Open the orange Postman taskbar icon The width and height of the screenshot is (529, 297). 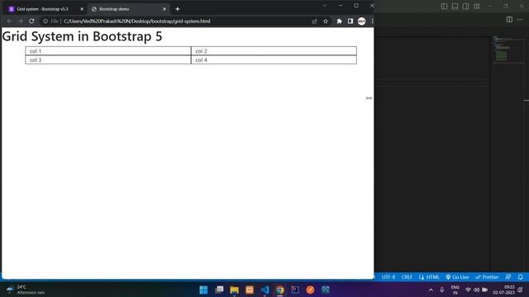coord(310,290)
